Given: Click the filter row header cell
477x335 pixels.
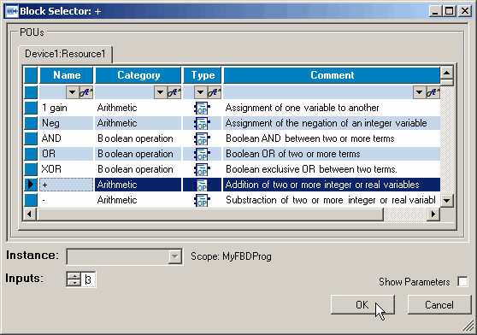Looking at the screenshot, I should click(x=31, y=92).
